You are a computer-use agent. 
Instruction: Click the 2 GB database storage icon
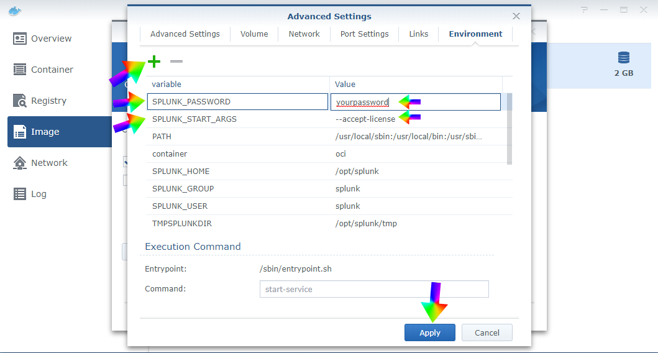(624, 58)
